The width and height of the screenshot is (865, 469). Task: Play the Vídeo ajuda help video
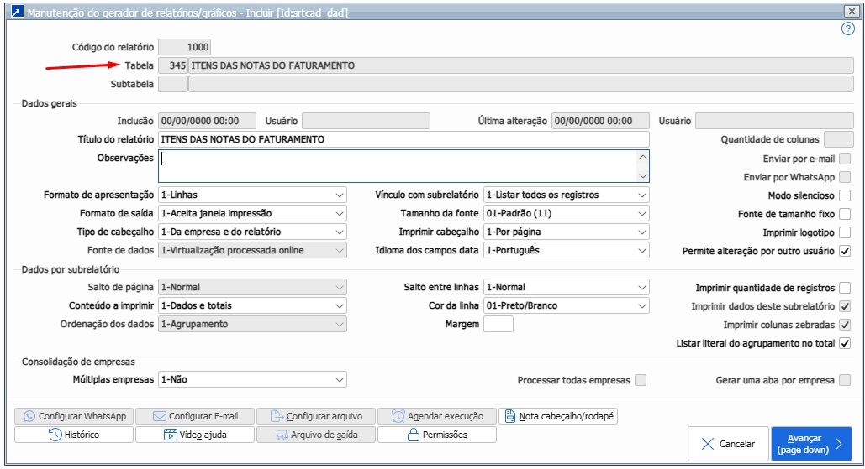(x=194, y=435)
